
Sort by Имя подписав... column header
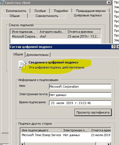pyautogui.click(x=24, y=32)
